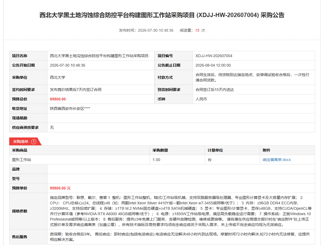Click the 采购商品 column header

coord(79,150)
